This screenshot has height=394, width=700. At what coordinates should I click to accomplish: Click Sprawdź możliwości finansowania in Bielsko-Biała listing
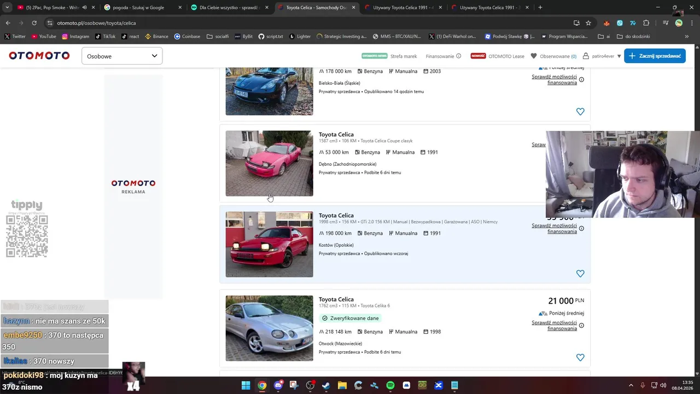pyautogui.click(x=554, y=80)
